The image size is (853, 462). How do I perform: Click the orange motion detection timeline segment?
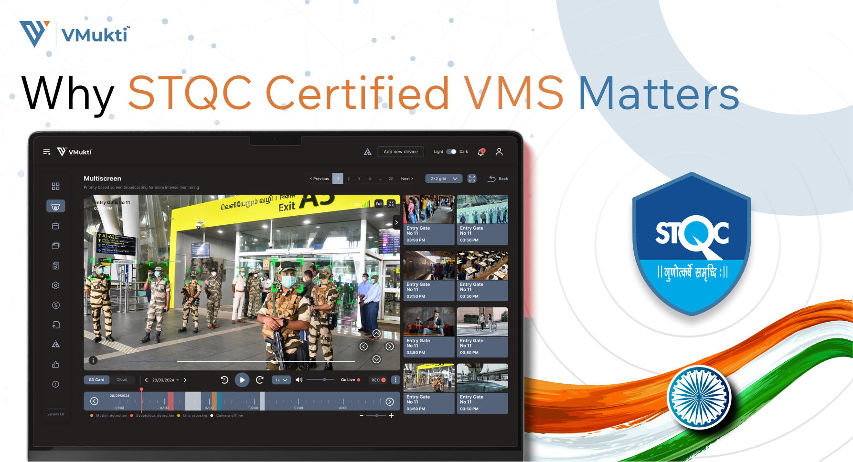[x=214, y=401]
